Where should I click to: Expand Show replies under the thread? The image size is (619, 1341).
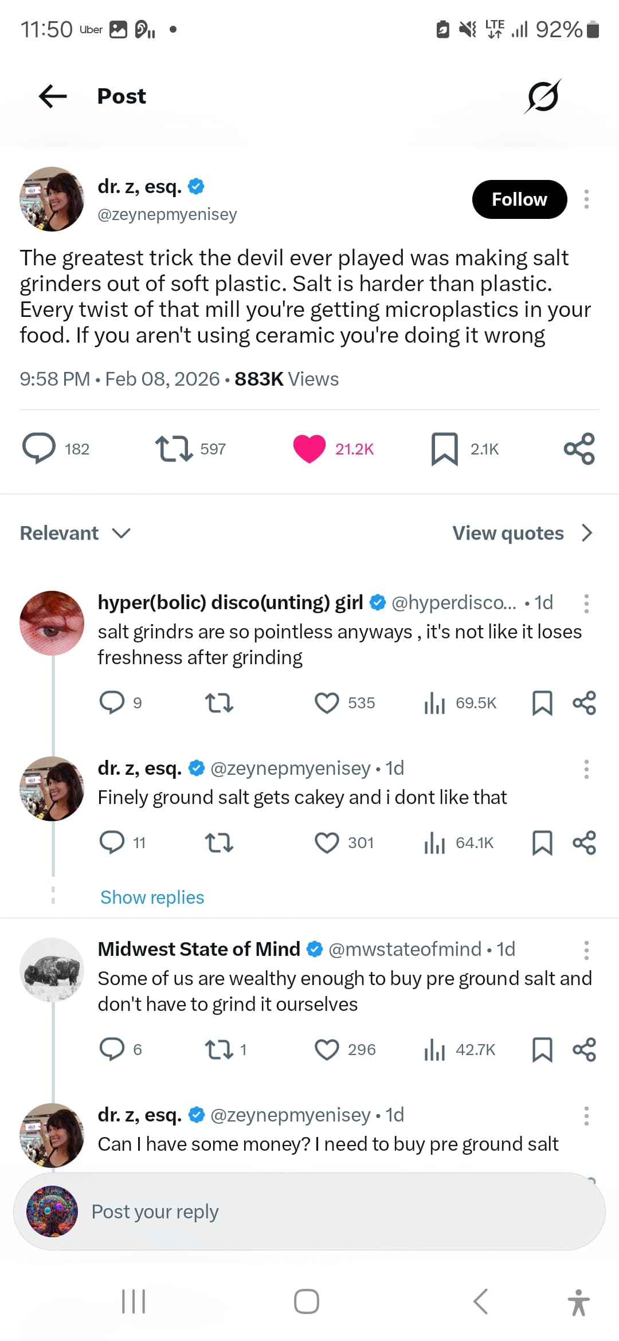tap(152, 897)
